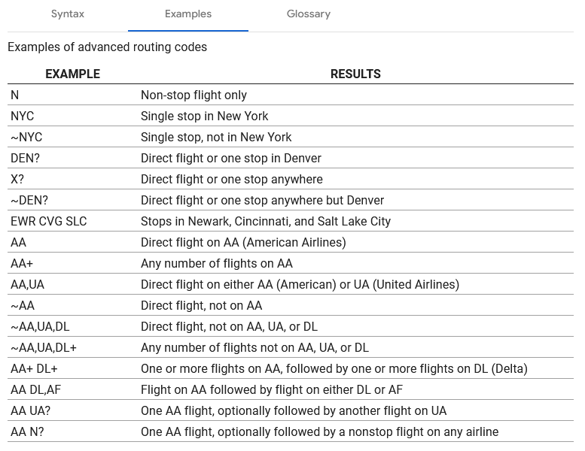Image resolution: width=585 pixels, height=451 pixels.
Task: Click the ~NYC example code
Action: coord(26,137)
